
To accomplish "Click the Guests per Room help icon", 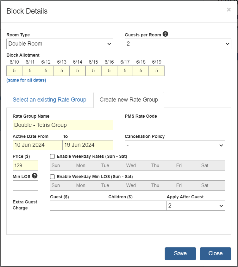I will (165, 34).
